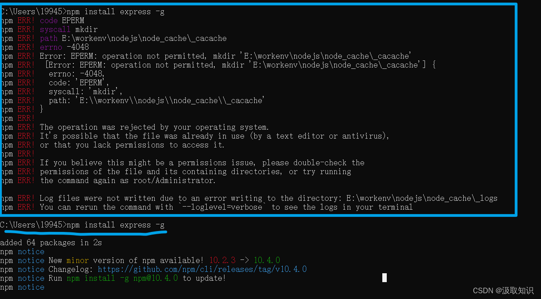Image resolution: width=541 pixels, height=299 pixels.
Task: Click the GitHub npm changelog URL
Action: point(202,269)
